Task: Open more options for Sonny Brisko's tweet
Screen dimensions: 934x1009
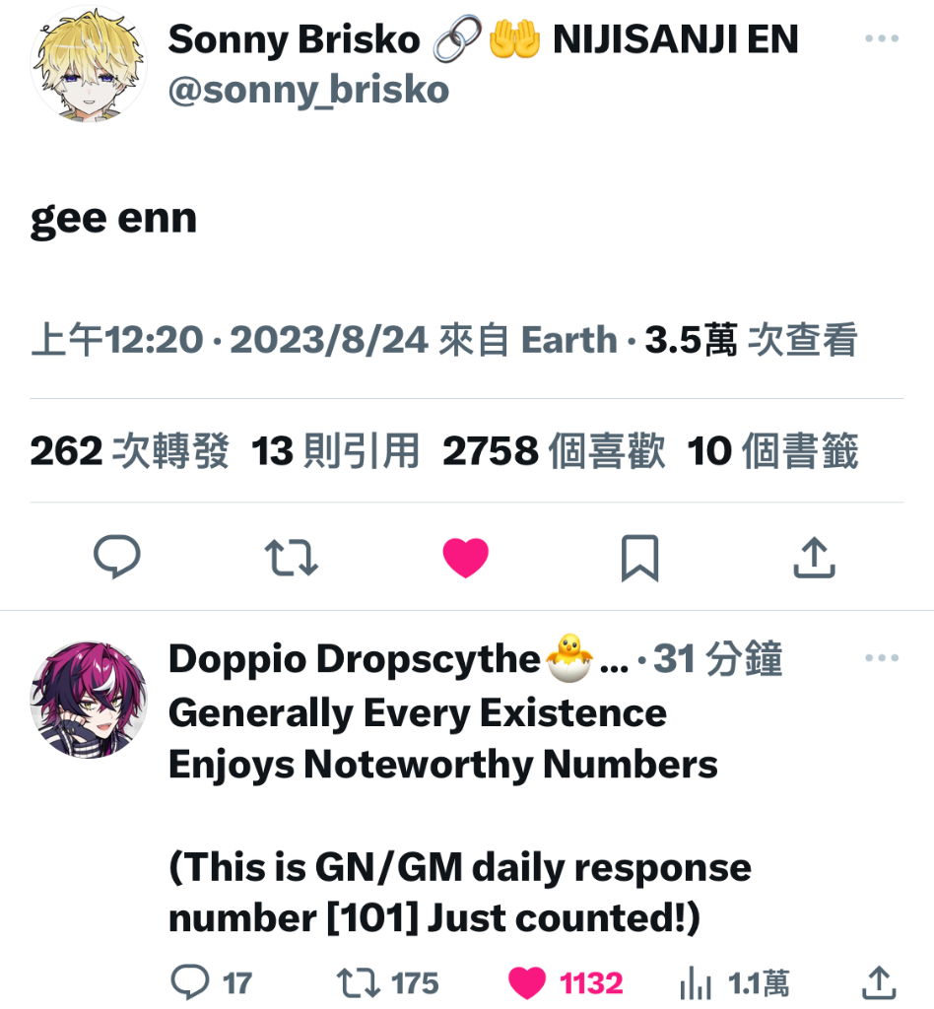Action: pos(882,38)
